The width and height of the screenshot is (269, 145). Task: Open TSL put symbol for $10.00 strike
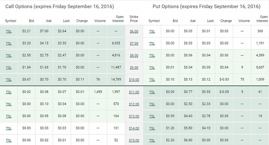pos(152,80)
